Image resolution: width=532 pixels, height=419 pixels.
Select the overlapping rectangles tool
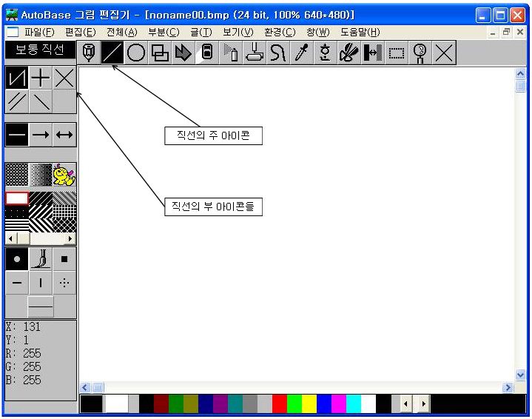159,53
